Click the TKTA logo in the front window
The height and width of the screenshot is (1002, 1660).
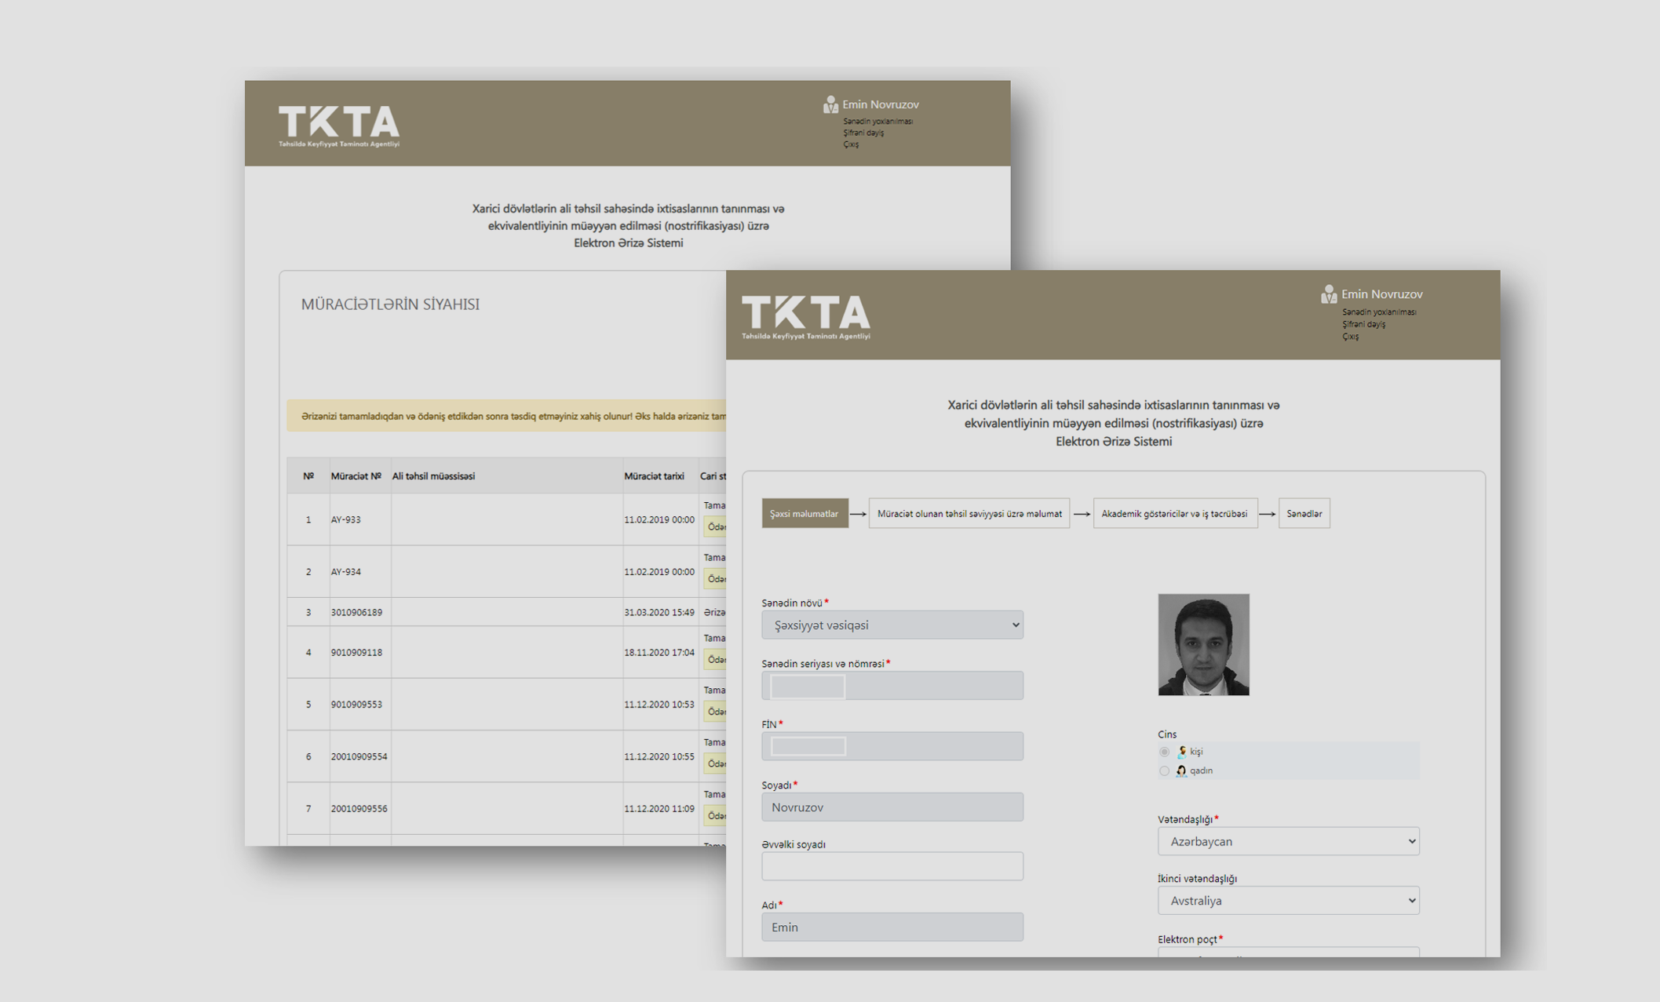[x=805, y=316]
